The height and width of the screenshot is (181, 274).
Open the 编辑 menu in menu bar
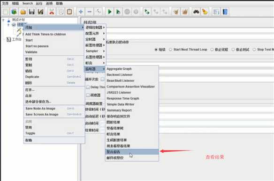click(x=15, y=3)
